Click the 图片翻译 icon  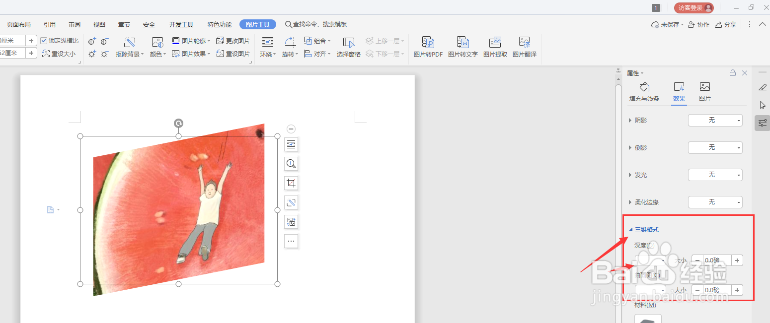tap(524, 47)
